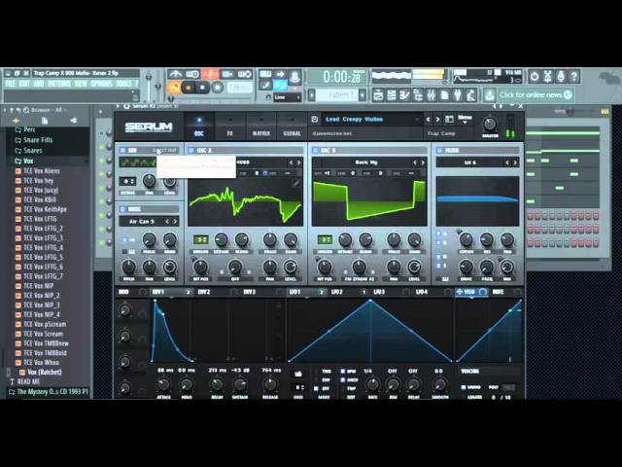Toggle the FILTER enable switch
This screenshot has width=622, height=467.
[439, 151]
